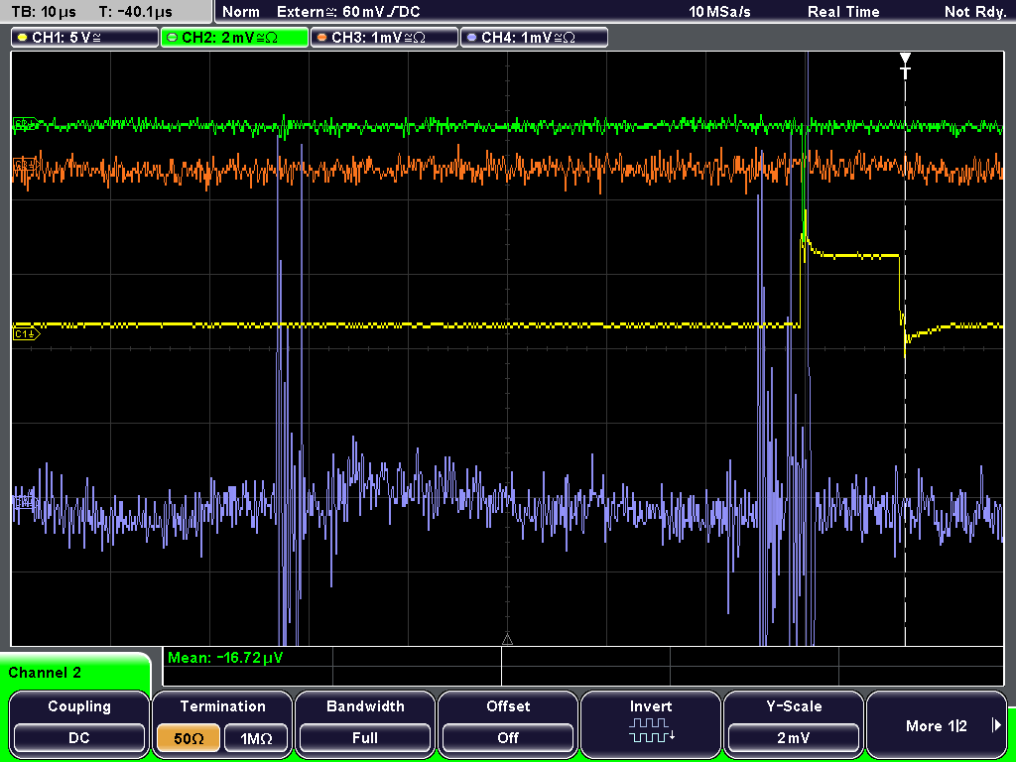Click the bottom center time reference triangle
This screenshot has width=1016, height=762.
[x=507, y=640]
